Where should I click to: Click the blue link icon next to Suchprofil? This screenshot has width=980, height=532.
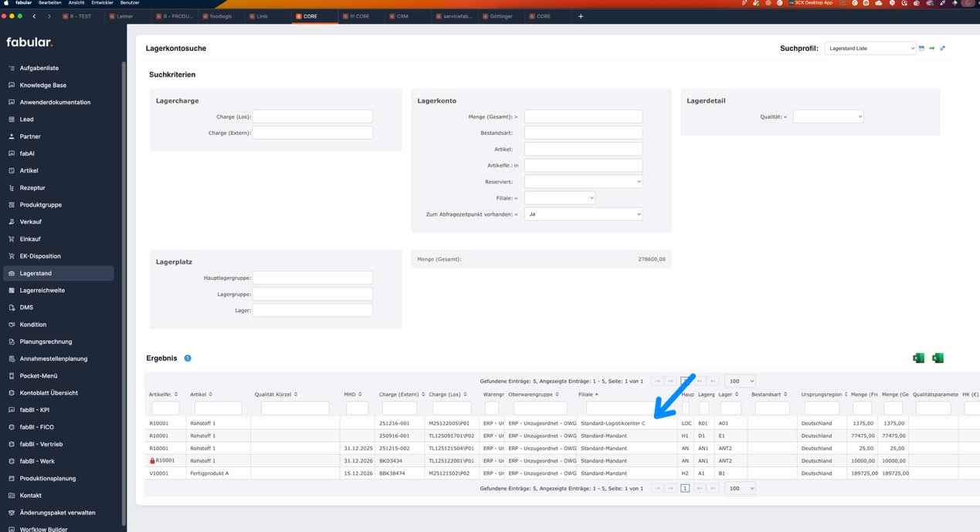click(x=942, y=49)
